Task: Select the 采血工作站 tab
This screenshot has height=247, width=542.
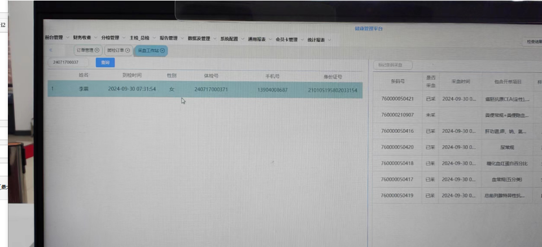Action: 151,50
